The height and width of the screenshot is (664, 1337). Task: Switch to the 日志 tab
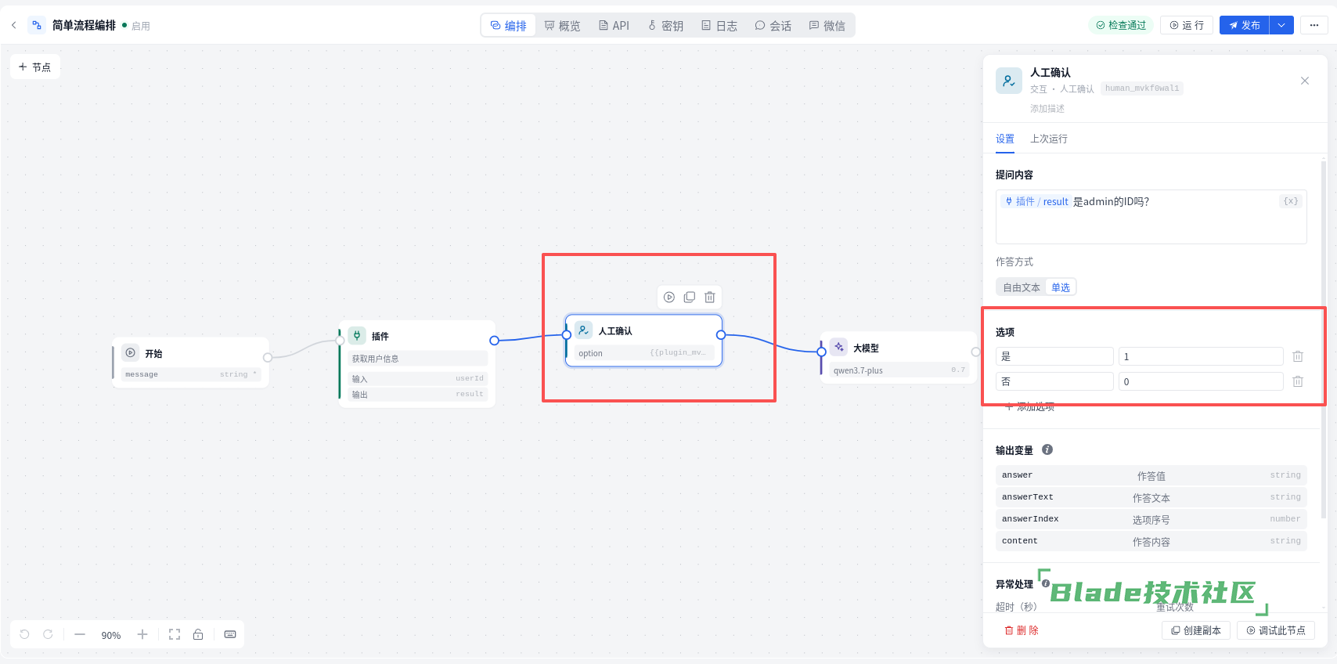(x=719, y=26)
